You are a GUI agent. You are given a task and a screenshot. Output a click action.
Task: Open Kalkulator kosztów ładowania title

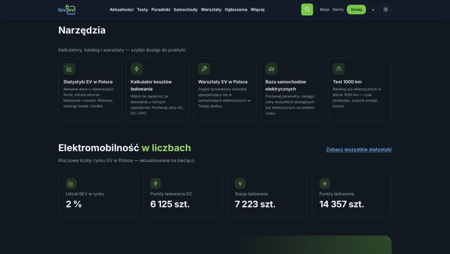(151, 85)
